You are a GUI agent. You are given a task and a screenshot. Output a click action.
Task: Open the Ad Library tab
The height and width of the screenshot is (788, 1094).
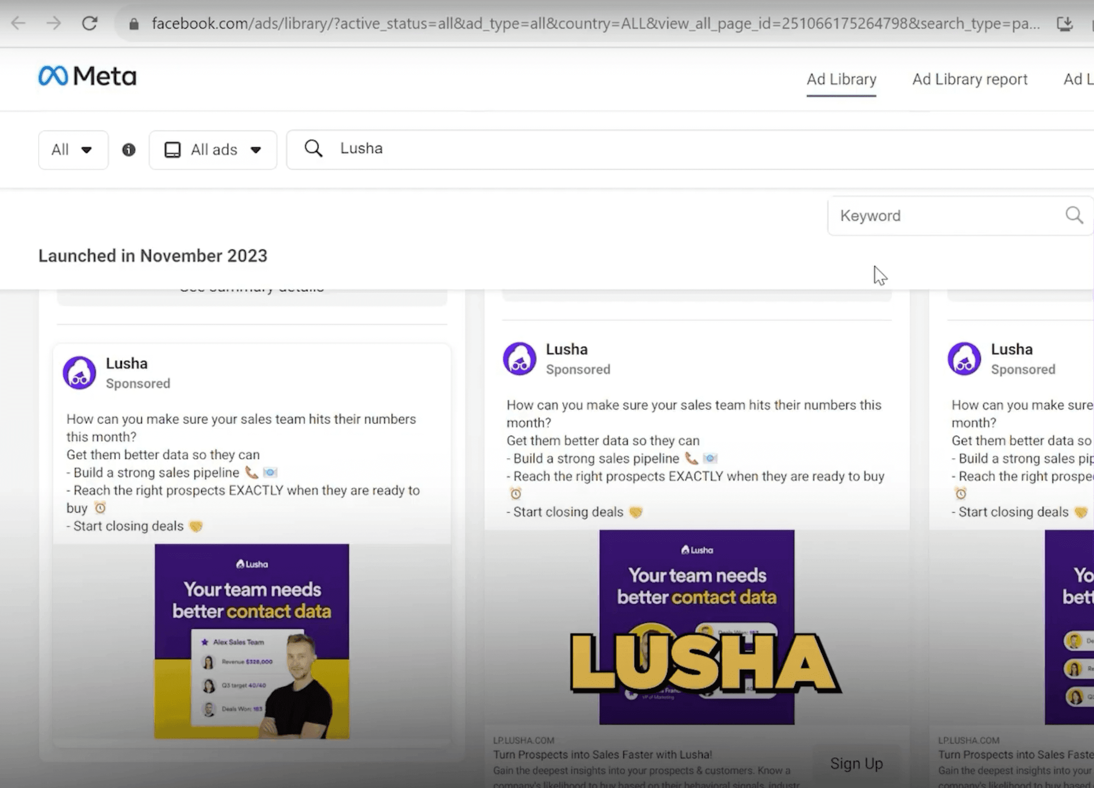point(841,79)
